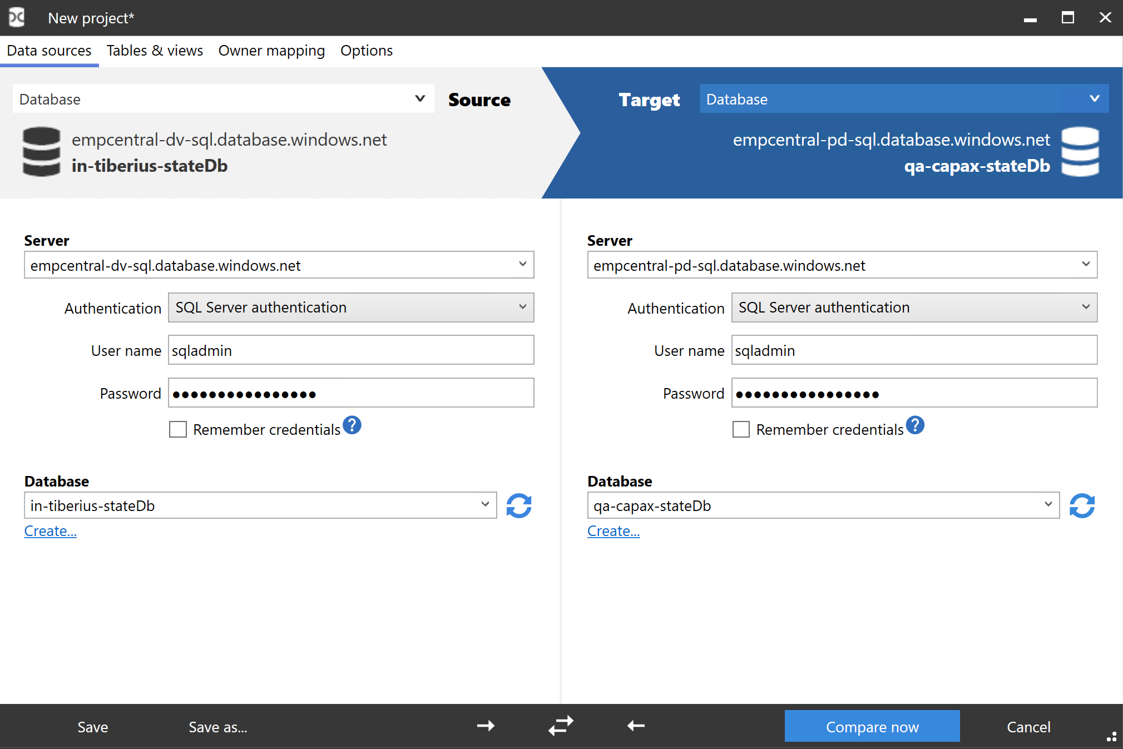Click the Save as... button

(x=218, y=727)
